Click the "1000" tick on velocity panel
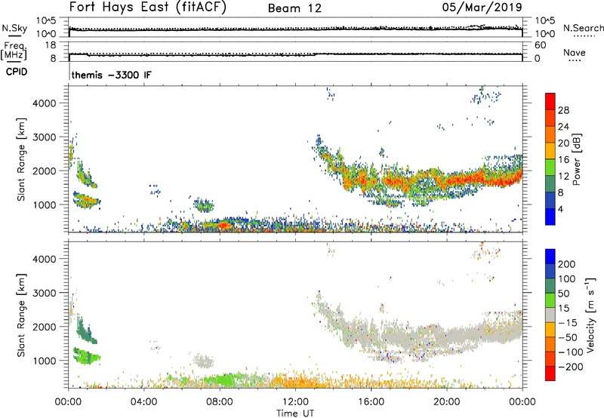The image size is (604, 418). [x=45, y=361]
